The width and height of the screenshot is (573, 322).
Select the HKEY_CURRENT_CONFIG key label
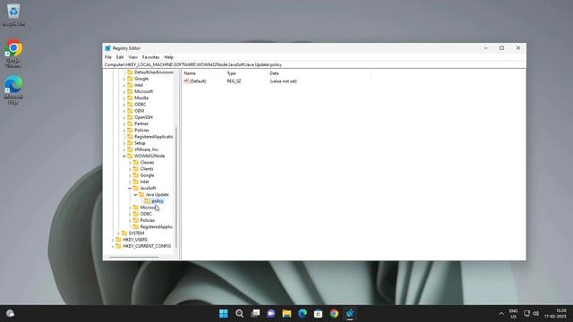tap(147, 247)
